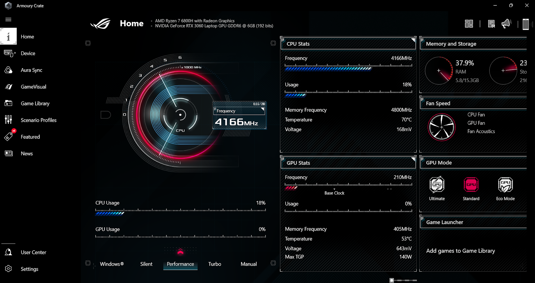Click the 405MHz GPU memory frequency value
The image size is (535, 283).
coord(403,229)
